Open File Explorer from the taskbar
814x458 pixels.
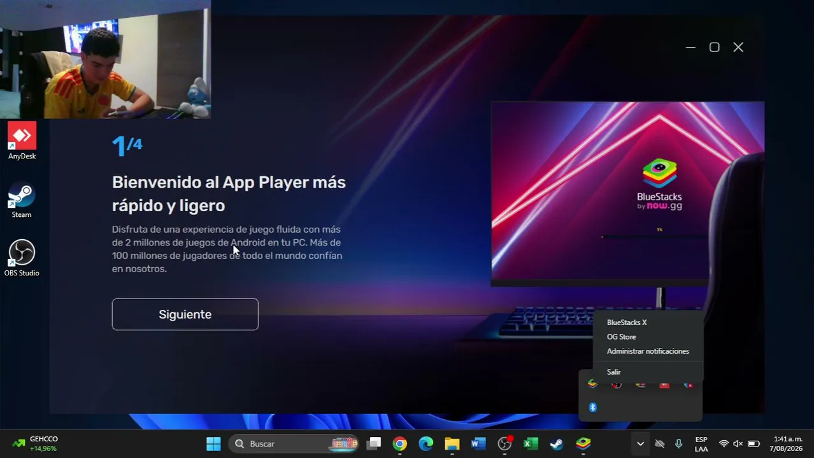pyautogui.click(x=452, y=443)
